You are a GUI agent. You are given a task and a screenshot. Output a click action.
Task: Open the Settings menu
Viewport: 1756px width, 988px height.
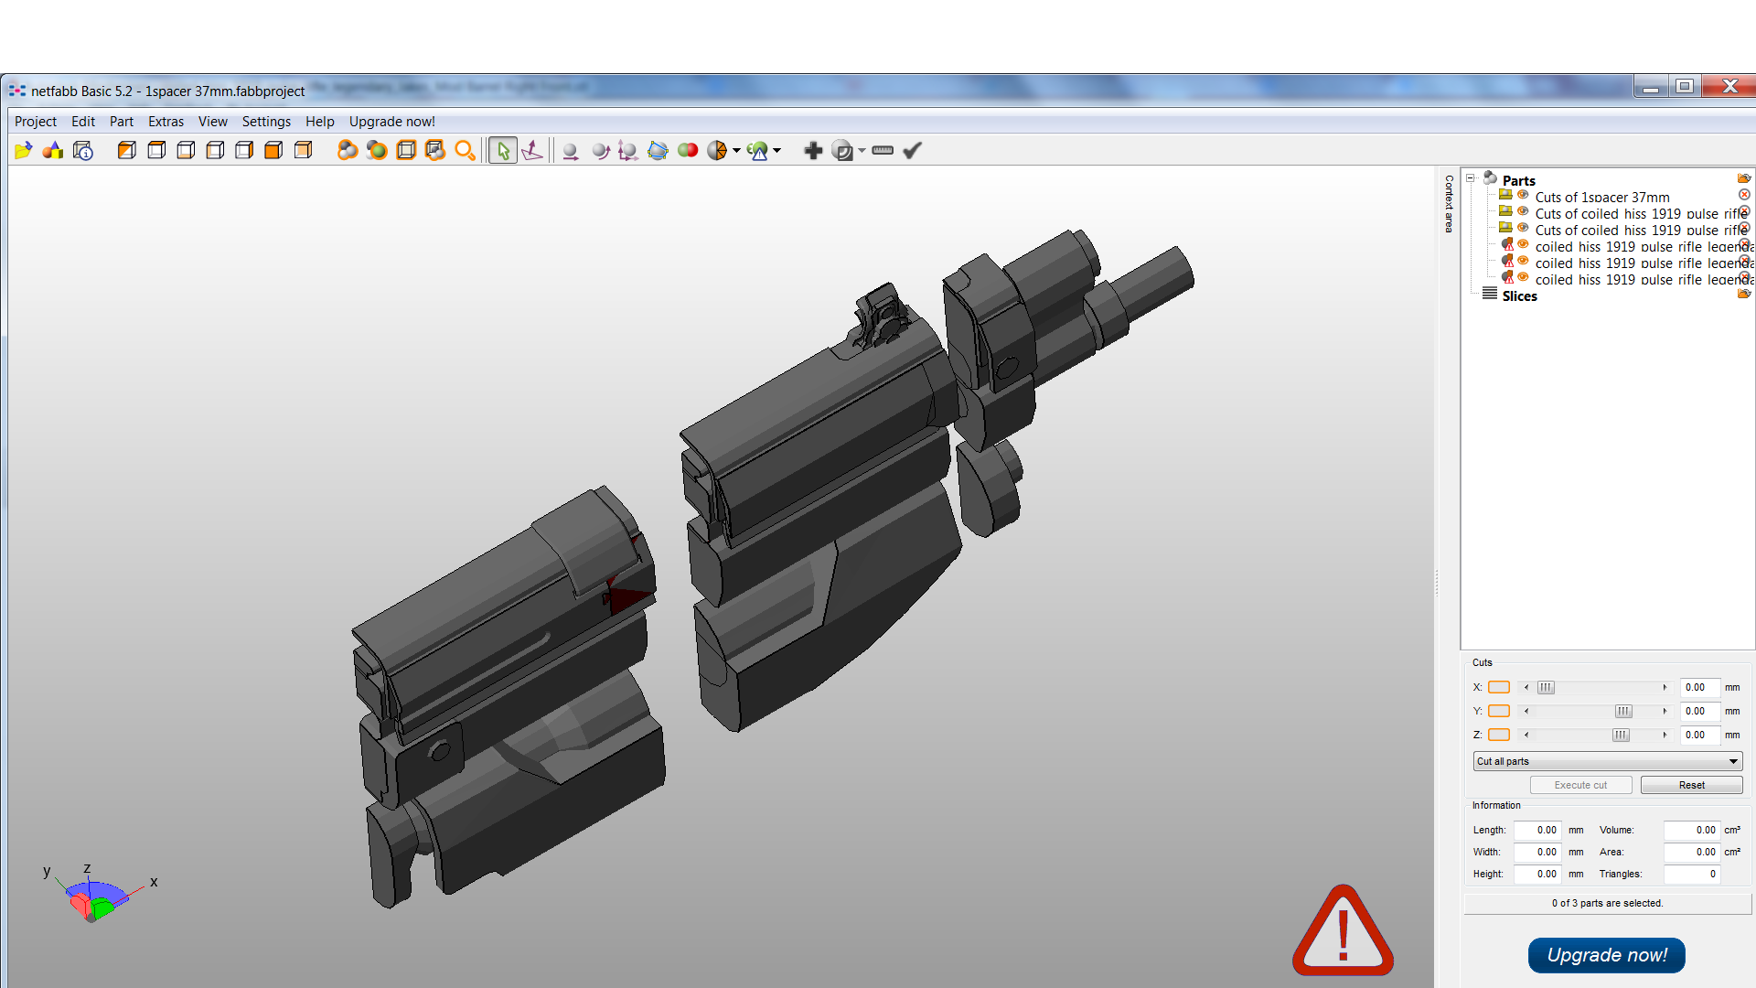coord(266,122)
